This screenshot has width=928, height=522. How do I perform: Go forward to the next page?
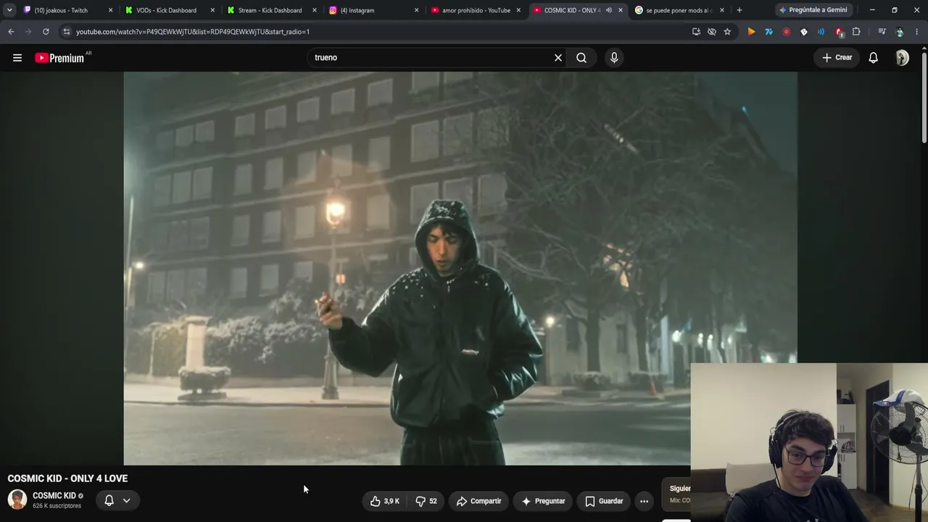click(x=28, y=32)
